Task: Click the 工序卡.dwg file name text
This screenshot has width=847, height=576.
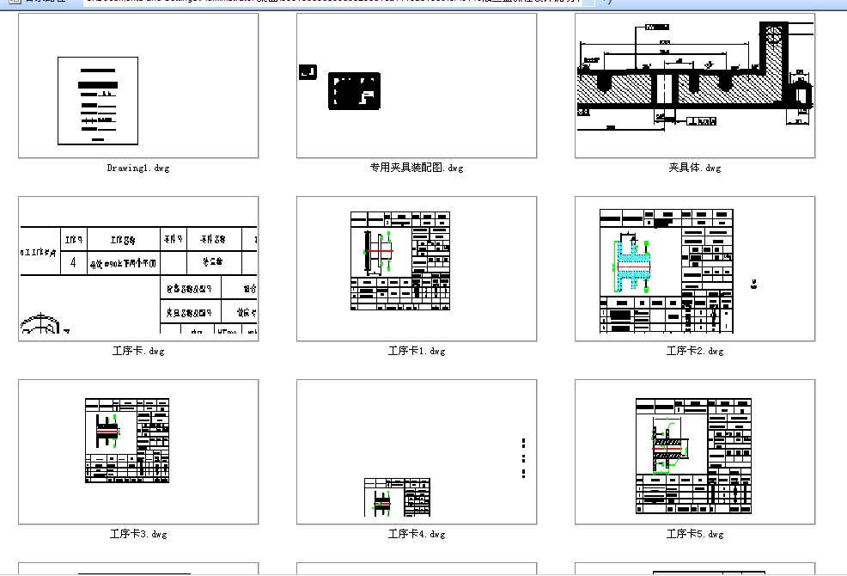Action: click(137, 351)
